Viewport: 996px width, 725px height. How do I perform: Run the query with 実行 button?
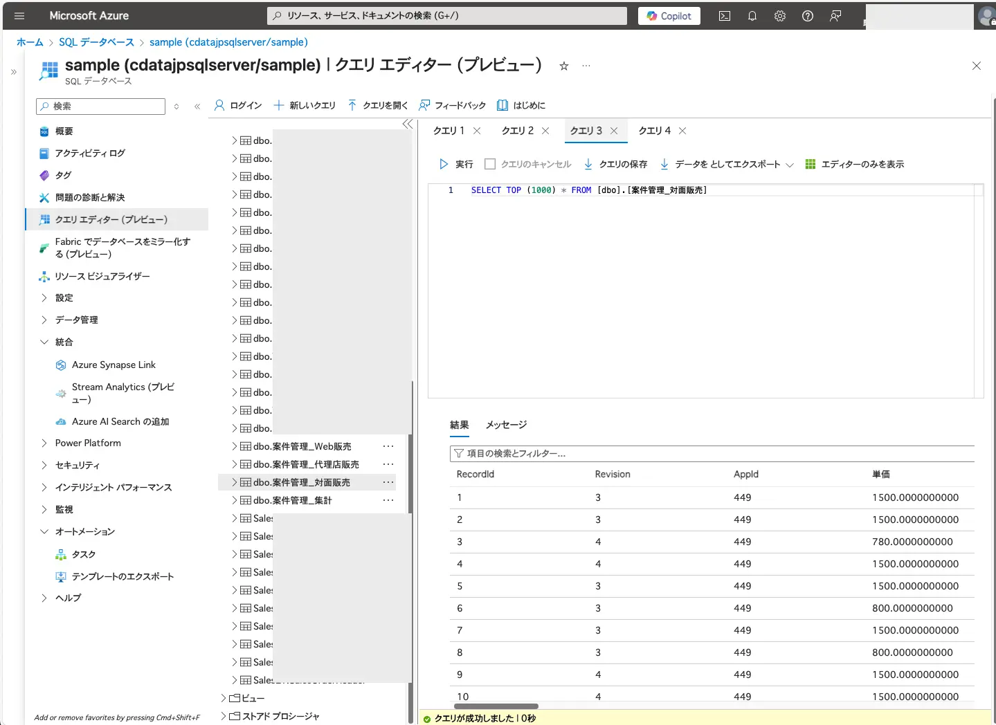tap(456, 164)
